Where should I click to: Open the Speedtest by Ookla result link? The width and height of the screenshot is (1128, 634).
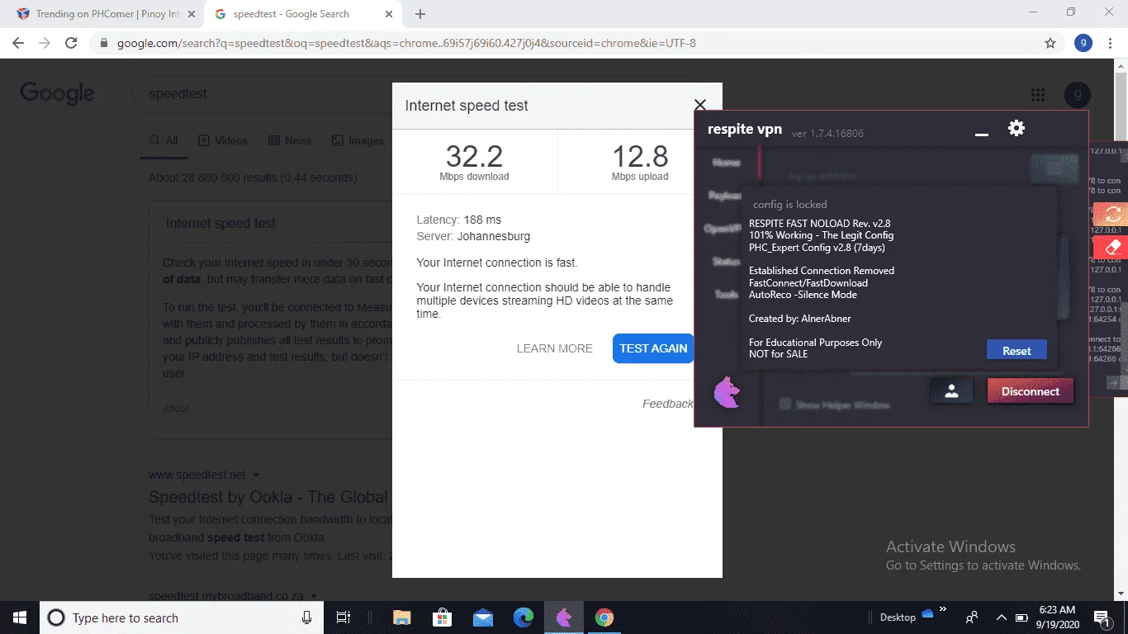click(268, 497)
